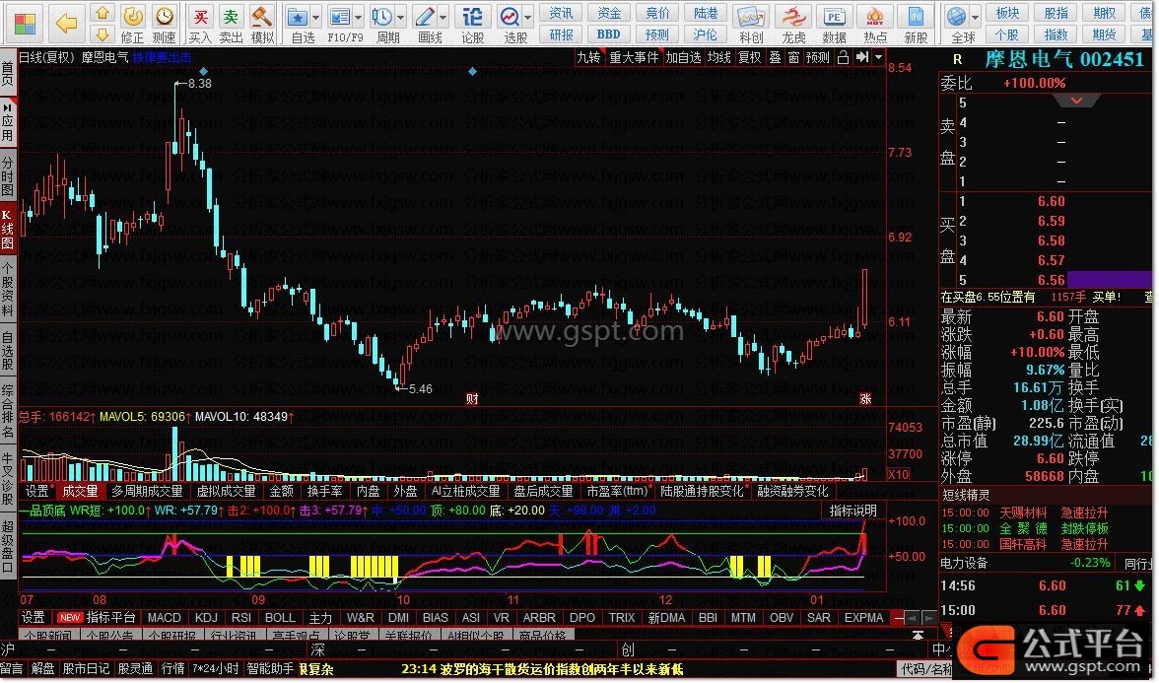The width and height of the screenshot is (1159, 683).
Task: Click the 资讯 news button
Action: [561, 13]
